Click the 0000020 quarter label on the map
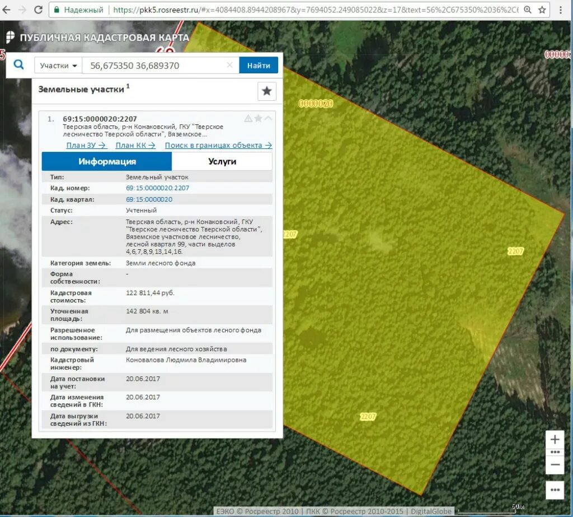 (316, 104)
